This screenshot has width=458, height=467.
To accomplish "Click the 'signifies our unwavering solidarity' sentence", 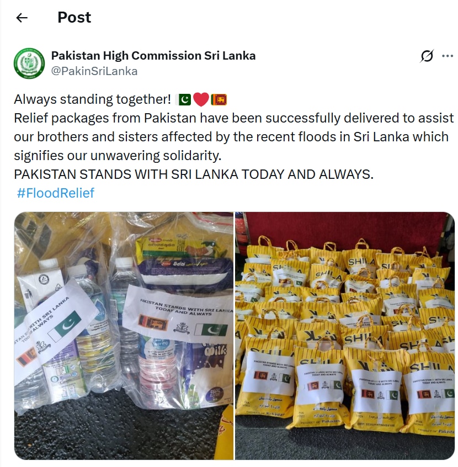I will click(x=118, y=156).
